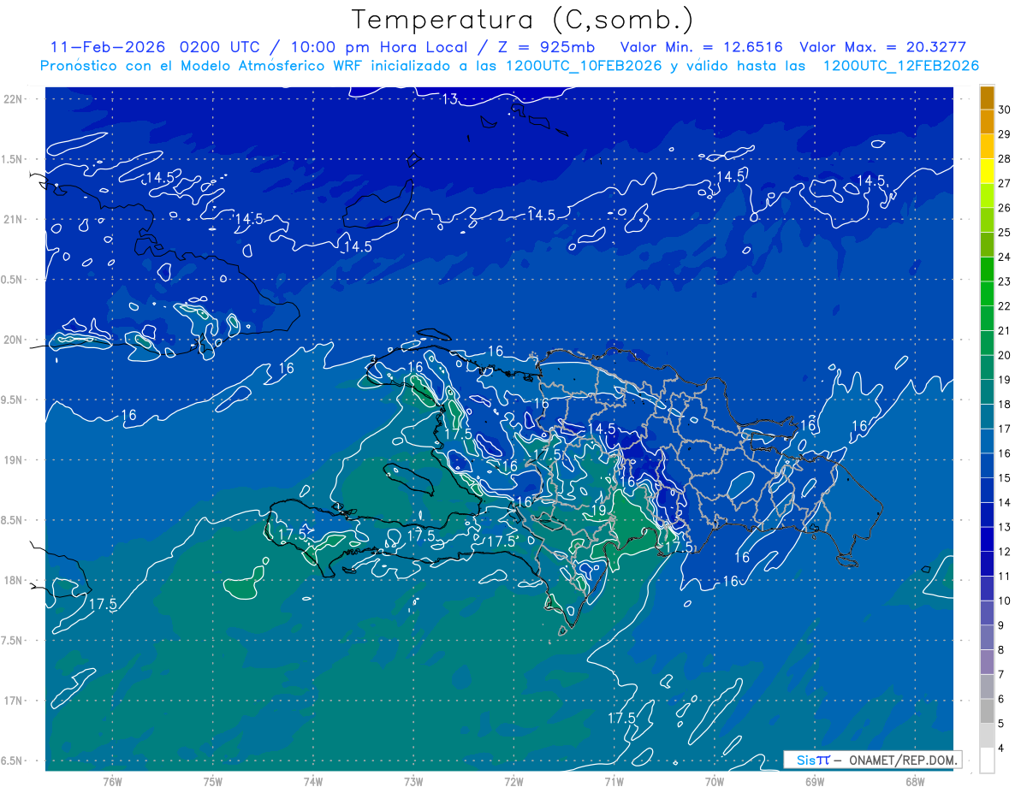Click the 'Temperatura (C,somb.)' map title
Screen dimensions: 1027x793
[x=523, y=20]
